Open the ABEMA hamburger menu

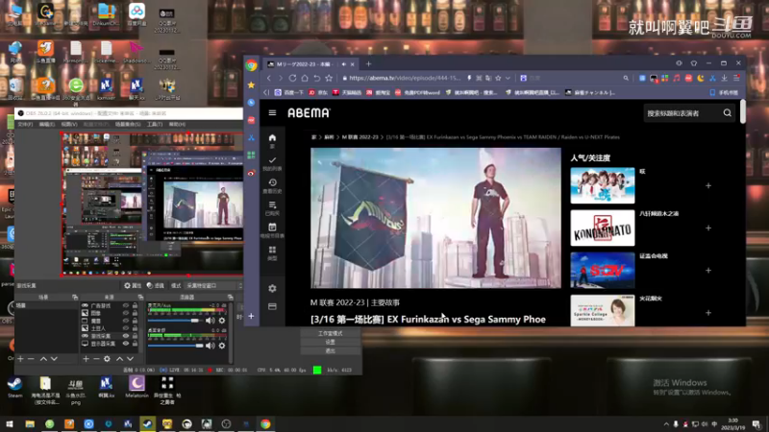[x=272, y=112]
